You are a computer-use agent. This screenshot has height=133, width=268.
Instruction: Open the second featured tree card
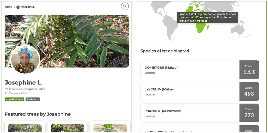click(x=67, y=126)
